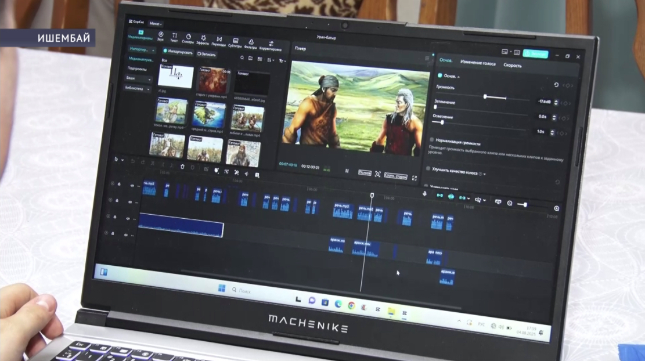Click the -17.6dB volume value stepper
This screenshot has height=361, width=645.
[556, 102]
